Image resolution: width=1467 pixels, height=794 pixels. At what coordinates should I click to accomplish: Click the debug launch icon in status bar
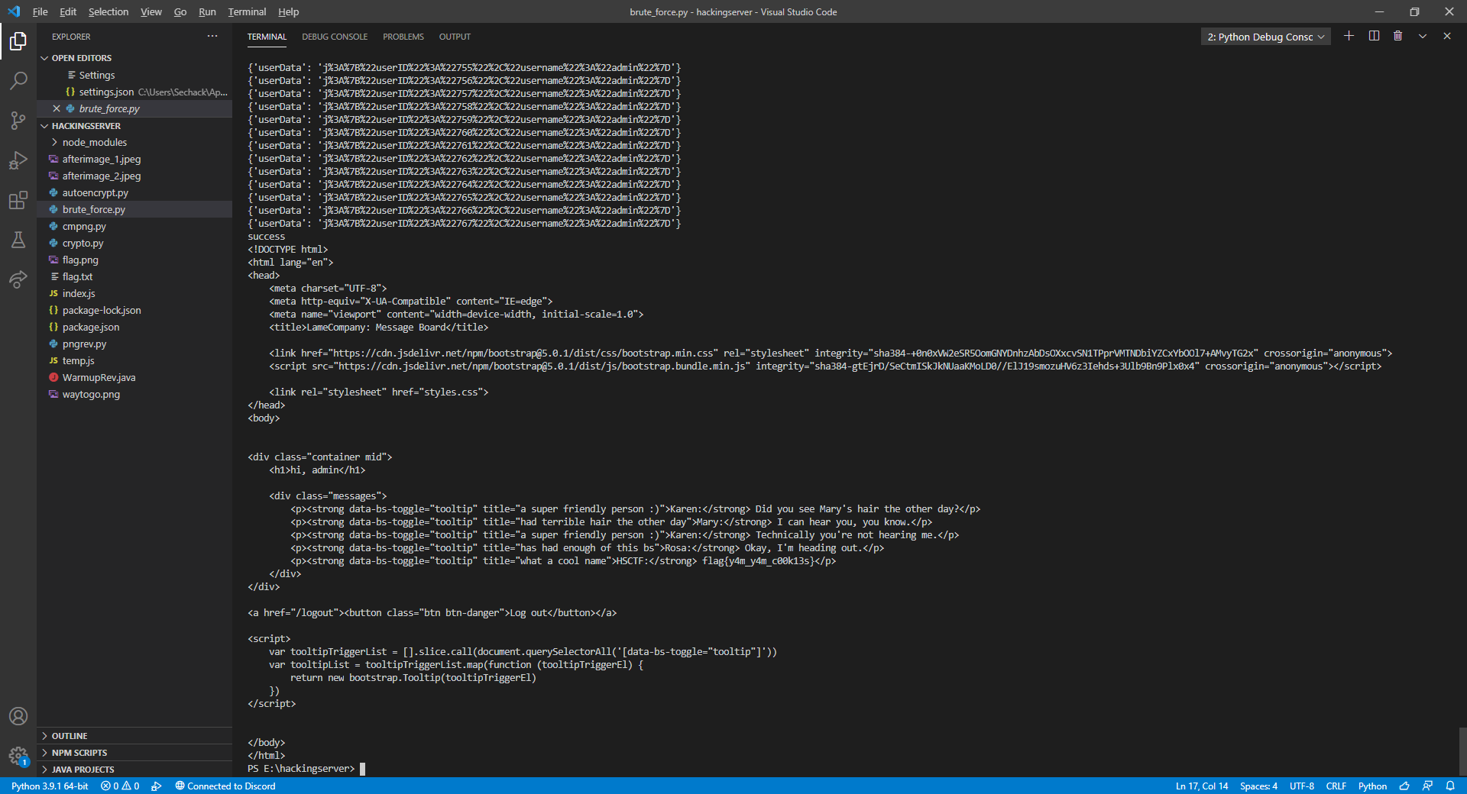[157, 786]
